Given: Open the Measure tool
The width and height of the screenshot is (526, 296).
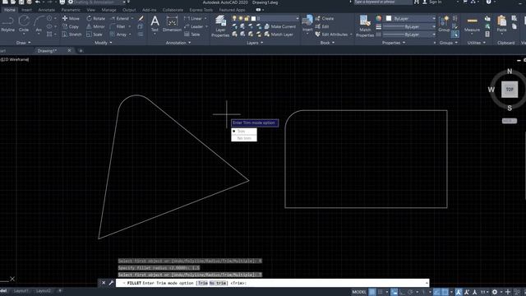Looking at the screenshot, I should 472,24.
